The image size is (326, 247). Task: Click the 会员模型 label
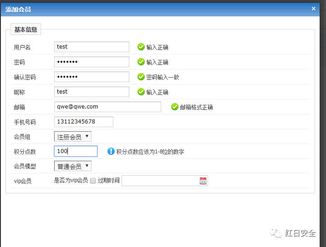[25, 166]
